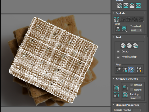149x112 pixels.
Task: Click the Pack Custom arrange icon
Action: [x=116, y=88]
